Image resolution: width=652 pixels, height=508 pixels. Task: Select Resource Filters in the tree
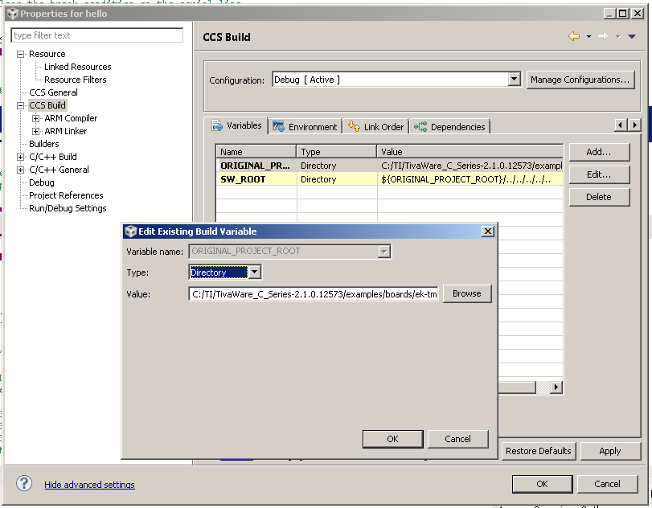point(76,80)
